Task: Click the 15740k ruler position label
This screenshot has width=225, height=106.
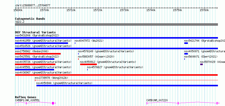Action: pos(151,10)
